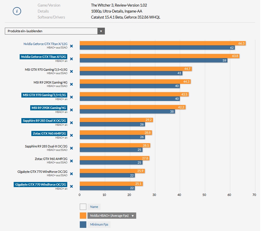This screenshot has height=231, width=263.
Task: Remove highlighted Gigabyte GTX 770 HBAO+ an row
Action: point(72,186)
